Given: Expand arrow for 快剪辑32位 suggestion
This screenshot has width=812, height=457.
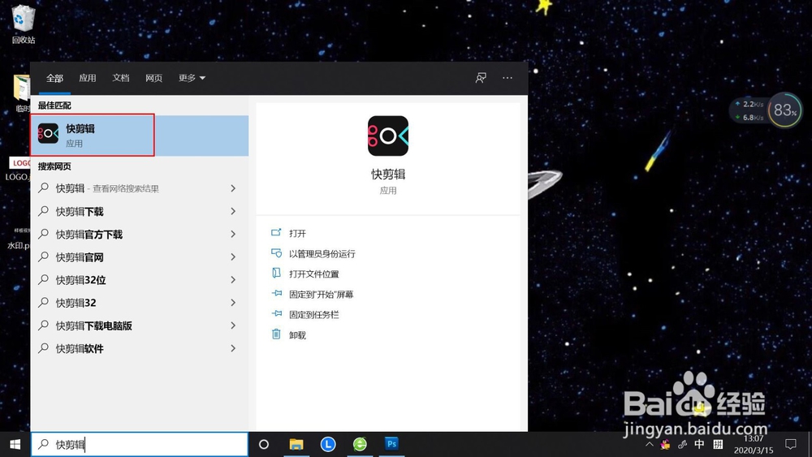Looking at the screenshot, I should (x=233, y=279).
